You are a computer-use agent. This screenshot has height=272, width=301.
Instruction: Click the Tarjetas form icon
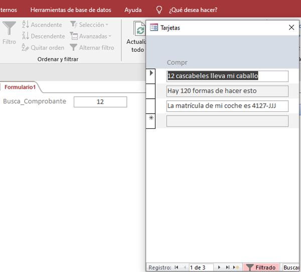click(154, 28)
